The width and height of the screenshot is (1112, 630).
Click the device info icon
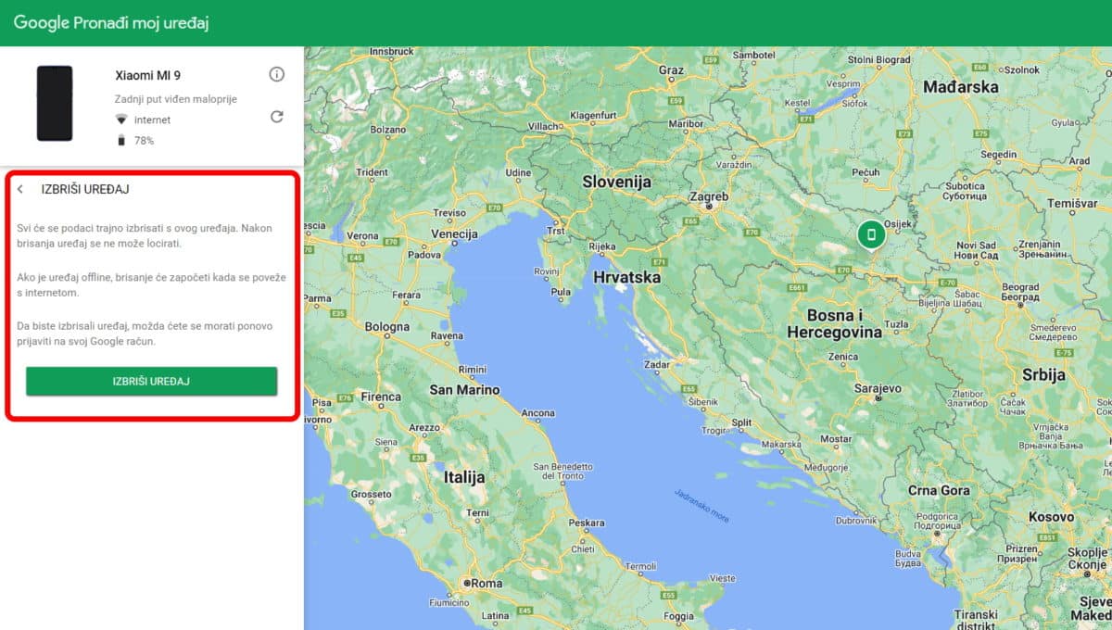click(276, 74)
